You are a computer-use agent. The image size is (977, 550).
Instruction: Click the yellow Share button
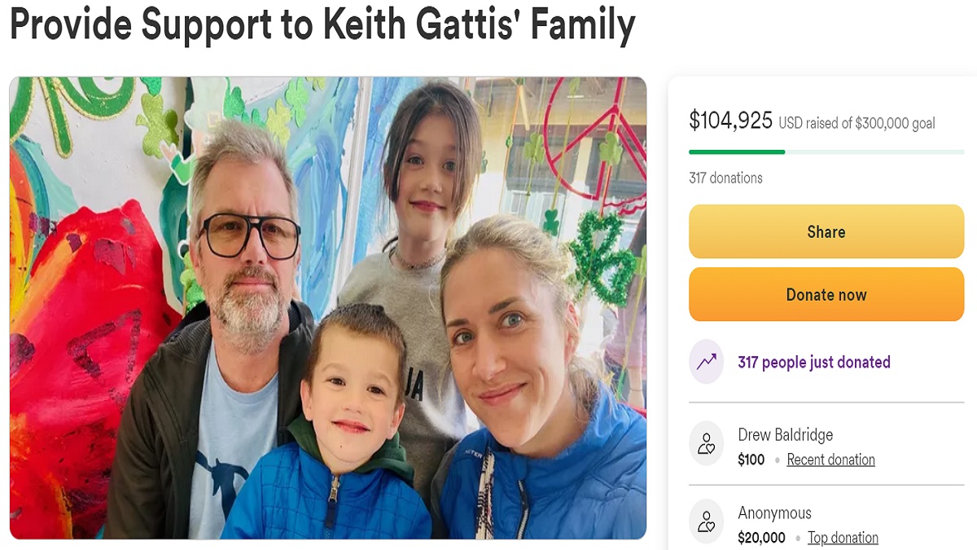coord(826,231)
